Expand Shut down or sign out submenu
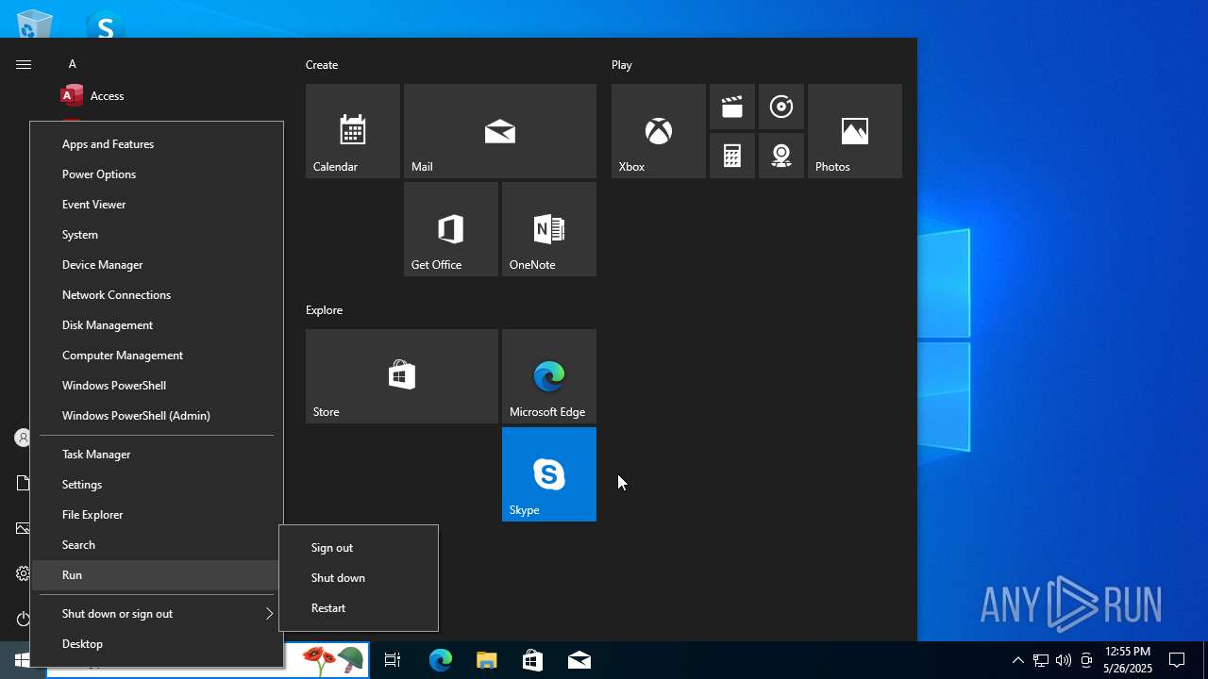 [157, 614]
